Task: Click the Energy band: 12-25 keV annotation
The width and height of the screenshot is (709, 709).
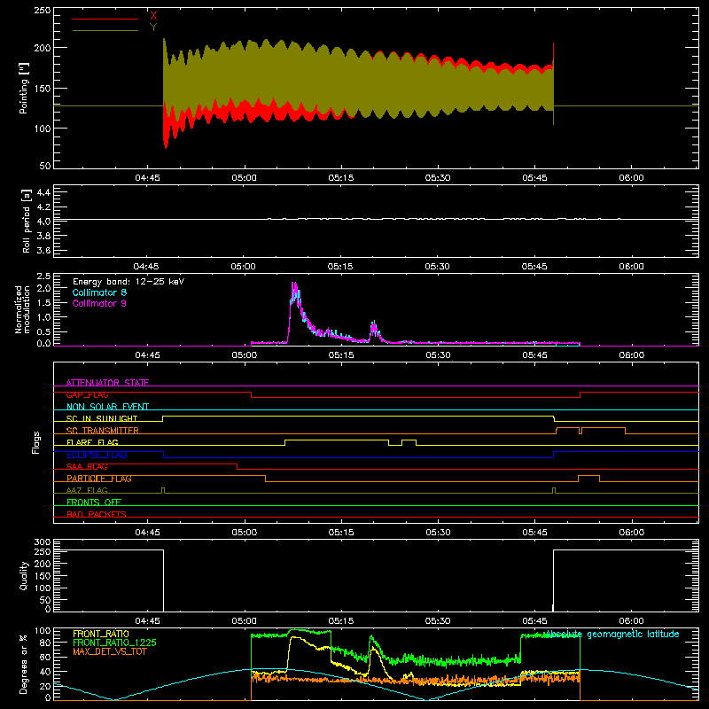Action: pyautogui.click(x=129, y=282)
